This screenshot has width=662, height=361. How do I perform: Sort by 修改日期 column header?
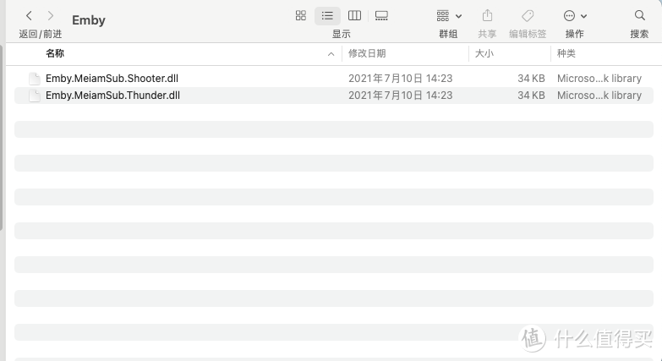[367, 53]
